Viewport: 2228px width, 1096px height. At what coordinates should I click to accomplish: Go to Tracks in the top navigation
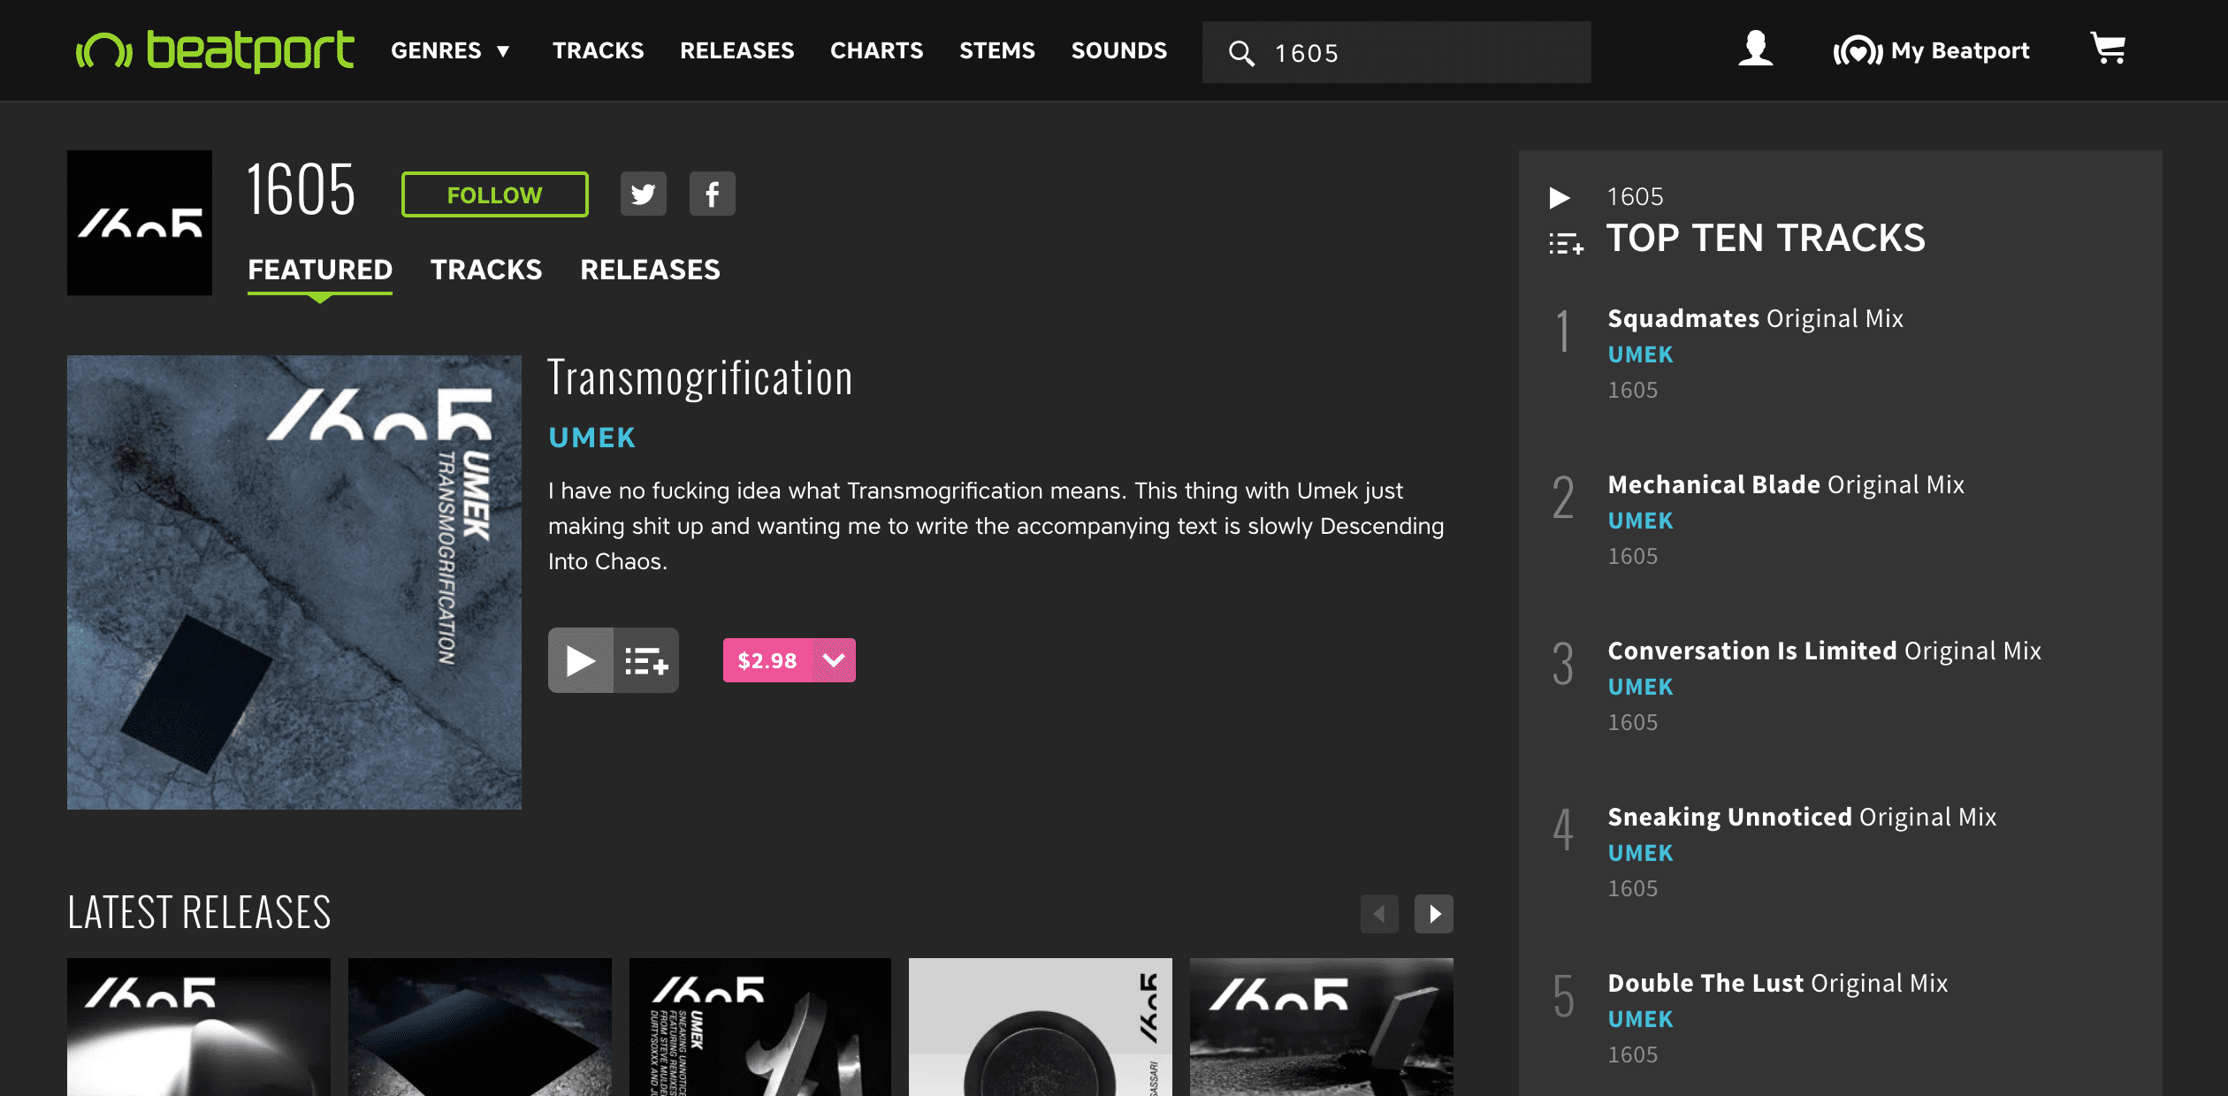(598, 50)
